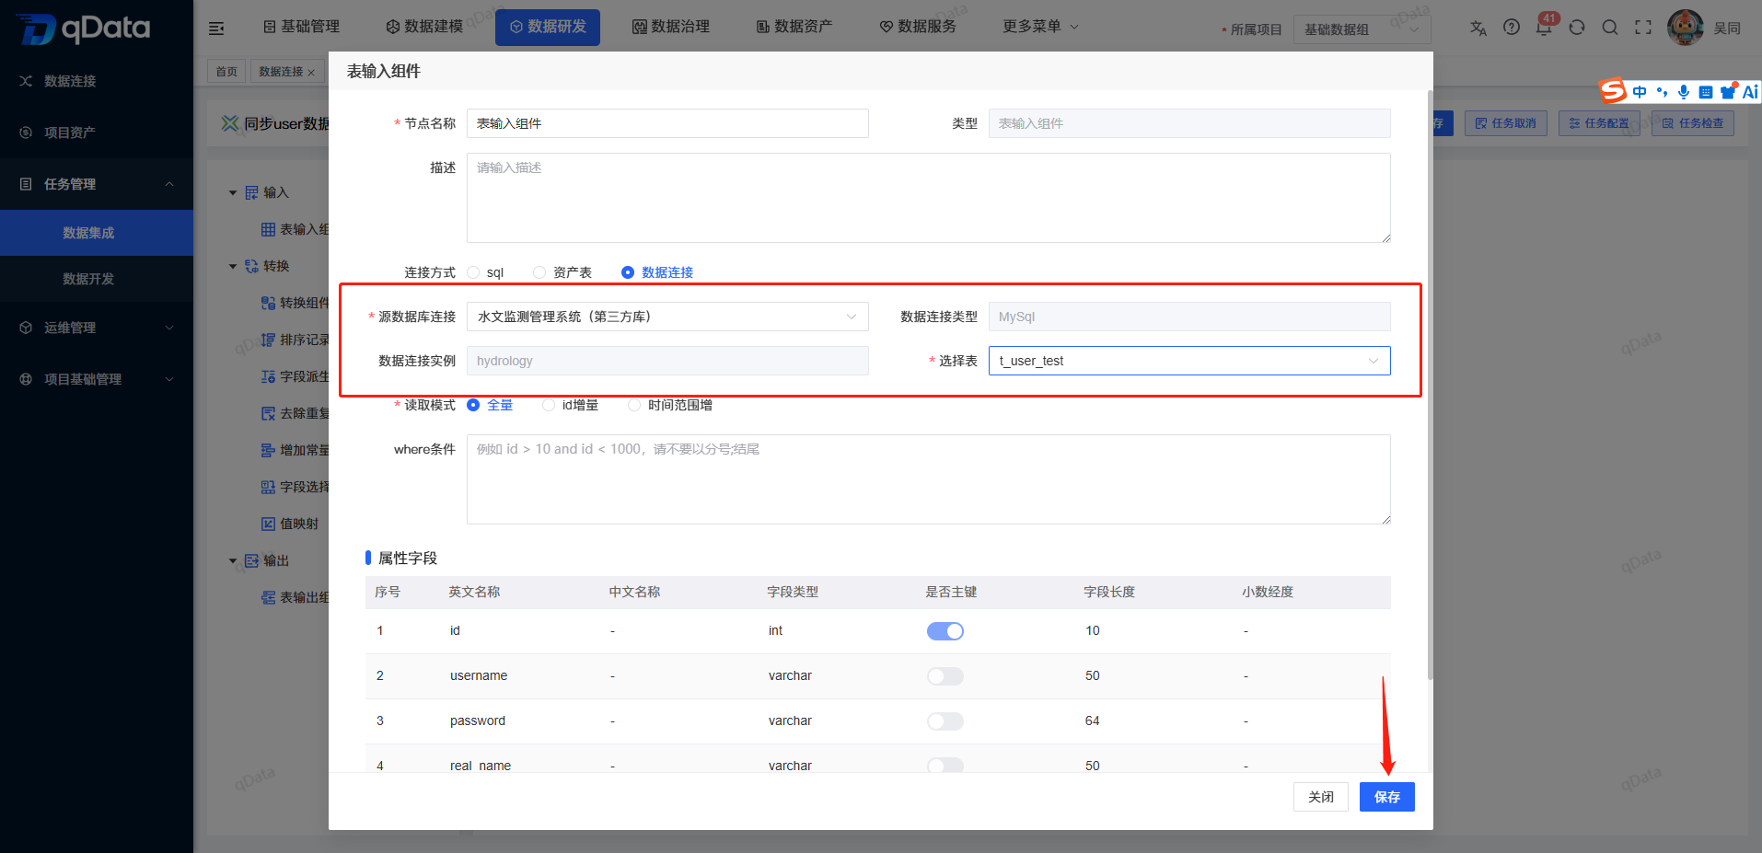Open the 数据服务 top menu
This screenshot has height=853, width=1762.
click(x=918, y=27)
